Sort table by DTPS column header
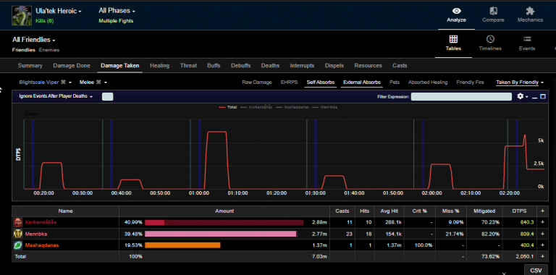 [x=520, y=211]
